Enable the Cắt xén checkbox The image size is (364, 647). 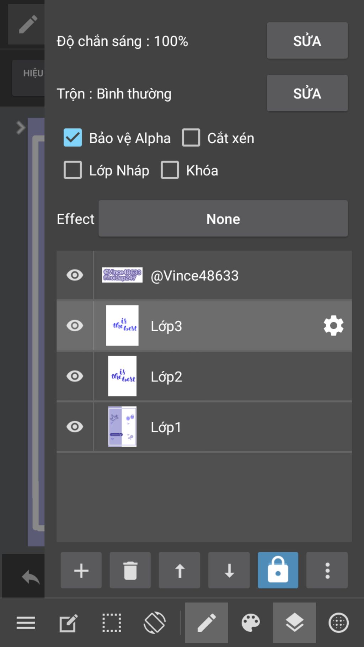[191, 138]
